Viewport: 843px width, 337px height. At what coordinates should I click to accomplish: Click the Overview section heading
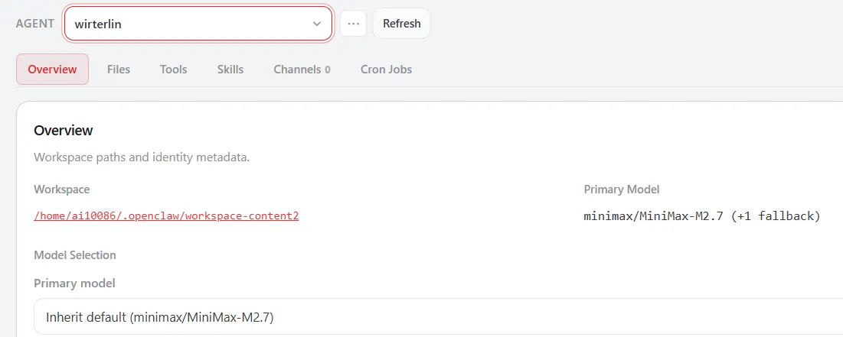(64, 130)
